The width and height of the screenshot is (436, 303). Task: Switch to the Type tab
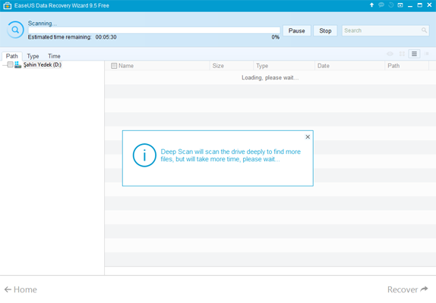33,56
